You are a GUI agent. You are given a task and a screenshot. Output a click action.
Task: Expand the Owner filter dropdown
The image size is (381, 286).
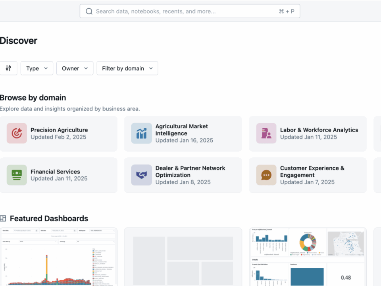coord(75,68)
